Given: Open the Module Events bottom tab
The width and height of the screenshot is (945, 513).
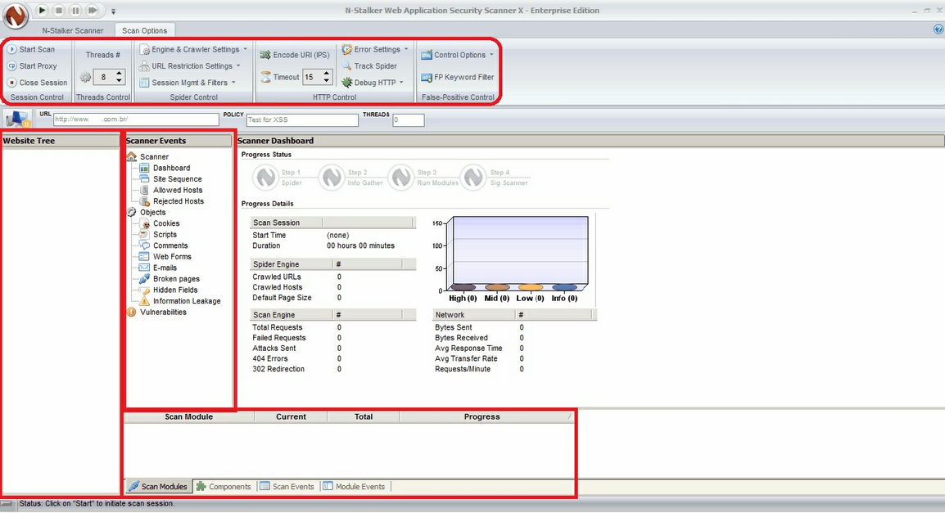Looking at the screenshot, I should [354, 486].
